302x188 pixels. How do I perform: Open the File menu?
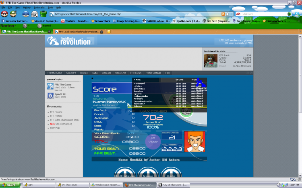pos(3,8)
